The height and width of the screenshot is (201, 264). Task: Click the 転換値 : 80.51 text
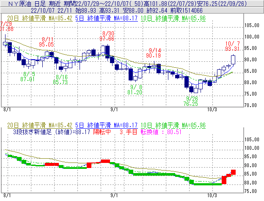click(161, 132)
